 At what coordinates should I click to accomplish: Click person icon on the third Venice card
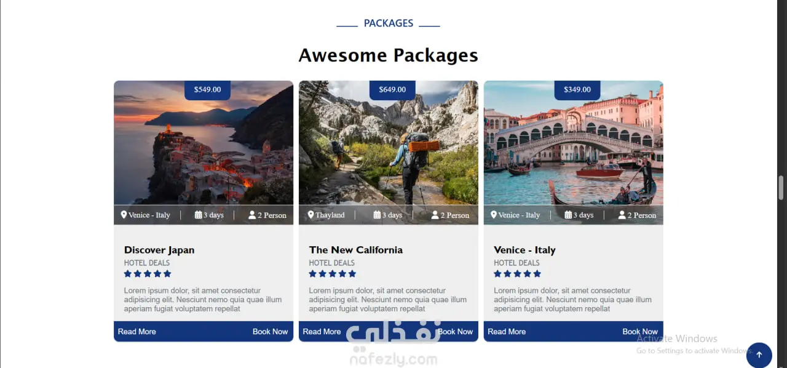[x=622, y=215]
